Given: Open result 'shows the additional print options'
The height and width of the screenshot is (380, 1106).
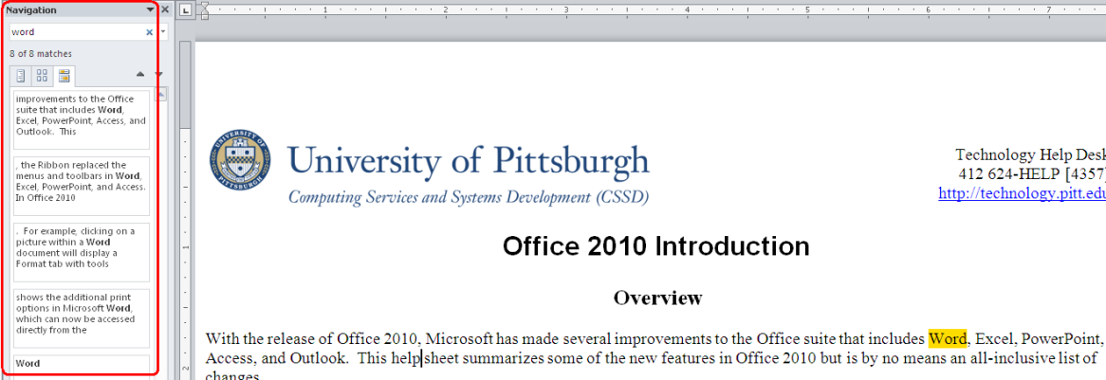Looking at the screenshot, I should point(82,318).
